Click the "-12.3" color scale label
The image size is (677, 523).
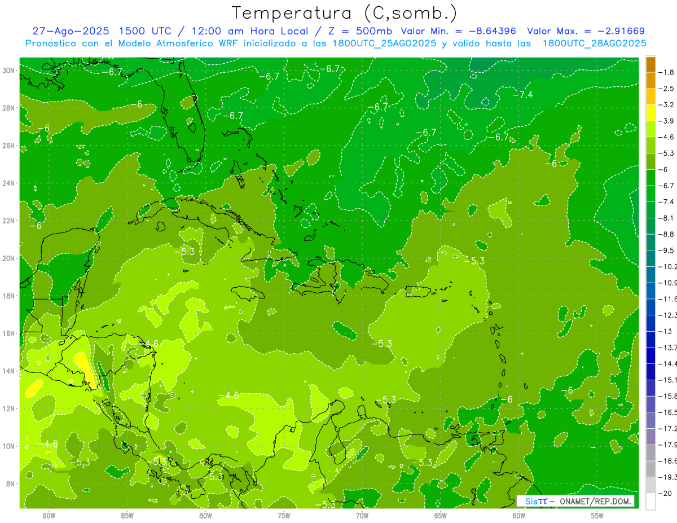(x=668, y=315)
